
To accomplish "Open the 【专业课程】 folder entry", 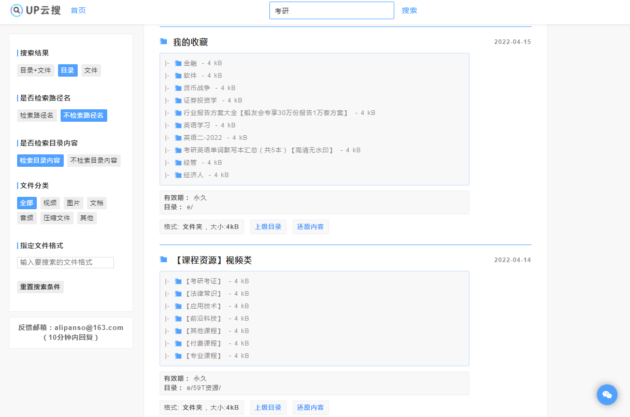I will (x=203, y=356).
